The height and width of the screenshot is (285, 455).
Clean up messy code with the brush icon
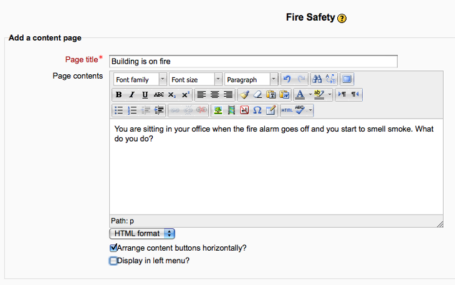[x=244, y=95]
